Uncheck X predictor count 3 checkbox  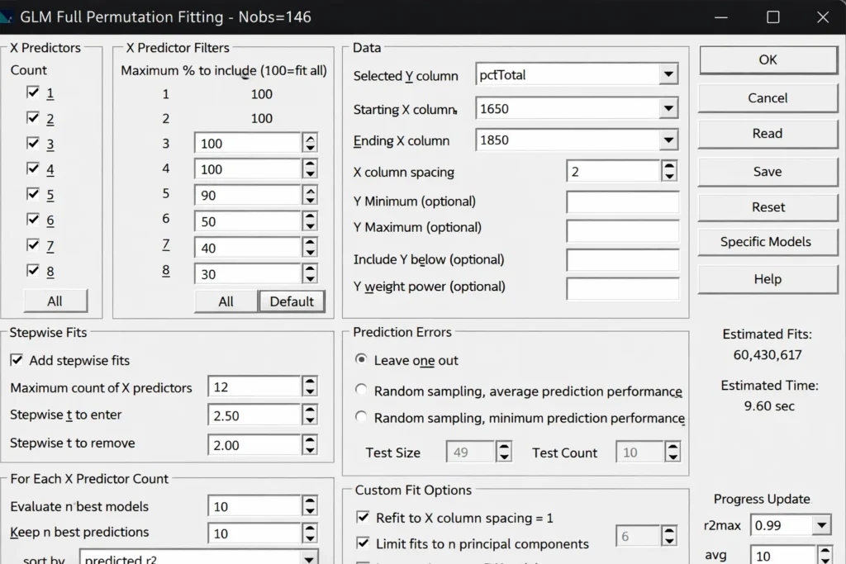(x=33, y=144)
